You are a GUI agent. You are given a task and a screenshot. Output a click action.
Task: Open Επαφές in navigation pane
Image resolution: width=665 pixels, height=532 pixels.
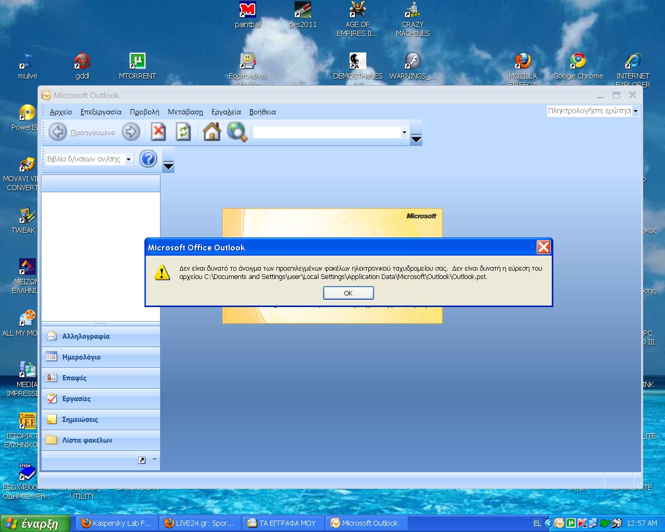(101, 378)
